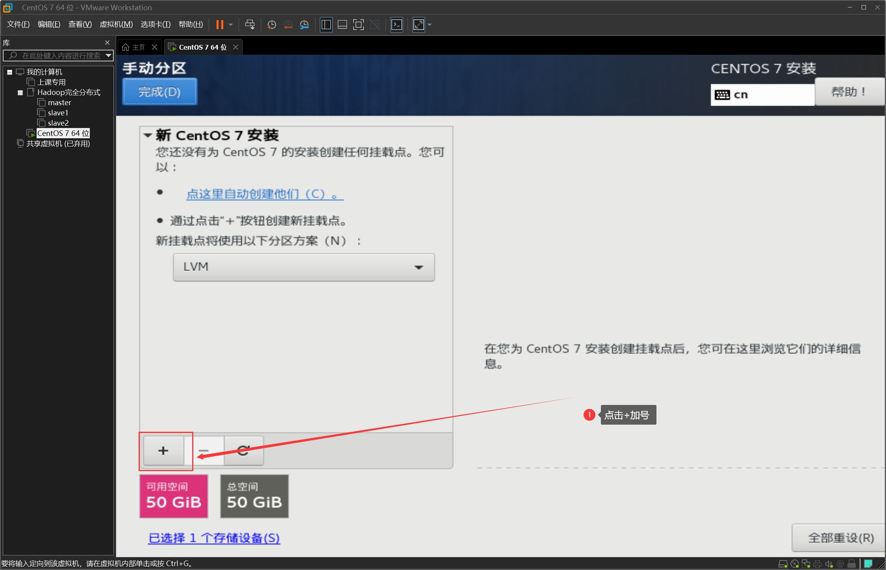Take a snapshot with the clock icon
This screenshot has width=886, height=570.
point(272,25)
